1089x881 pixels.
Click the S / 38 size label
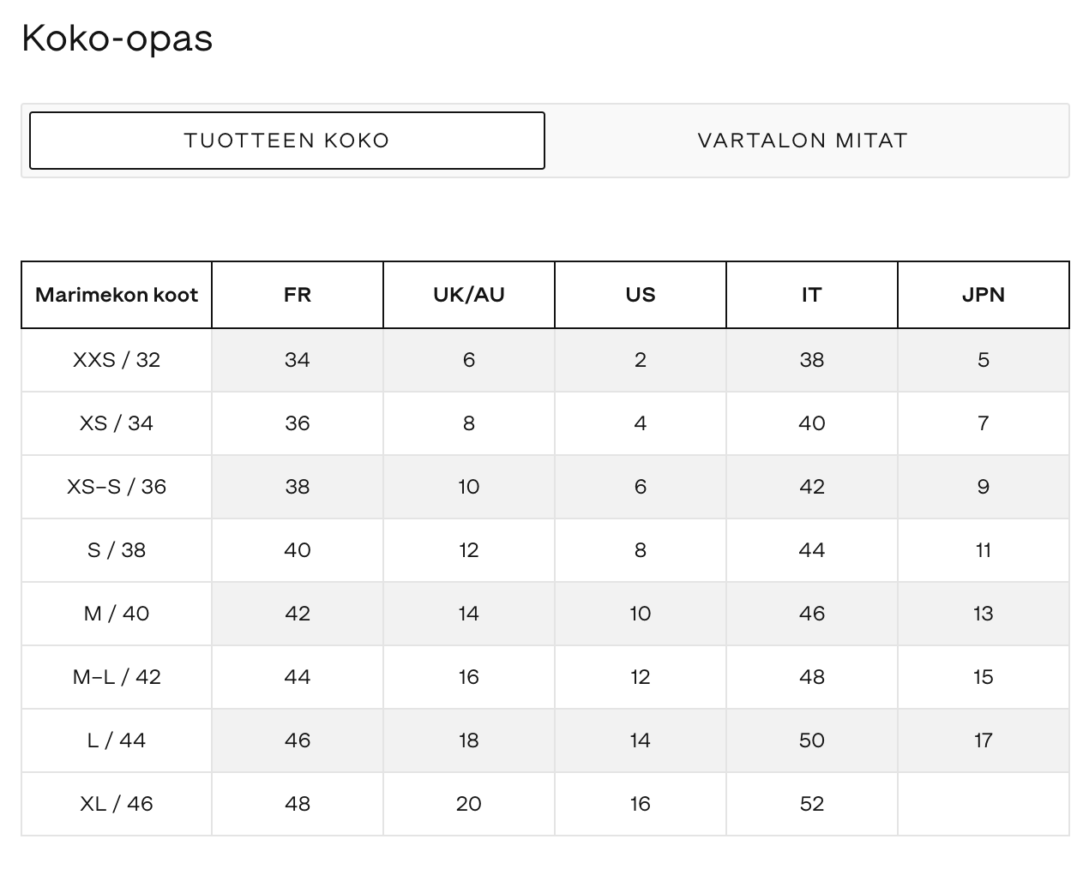117,550
